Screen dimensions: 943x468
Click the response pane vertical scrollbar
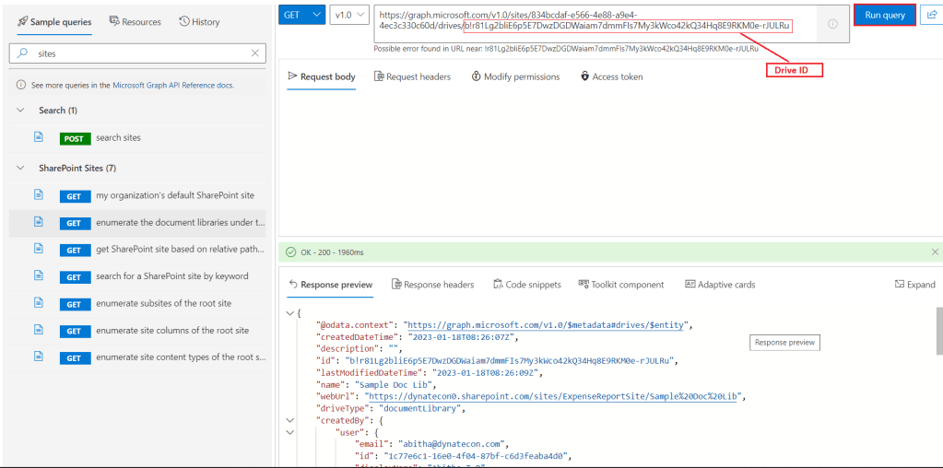(x=937, y=332)
